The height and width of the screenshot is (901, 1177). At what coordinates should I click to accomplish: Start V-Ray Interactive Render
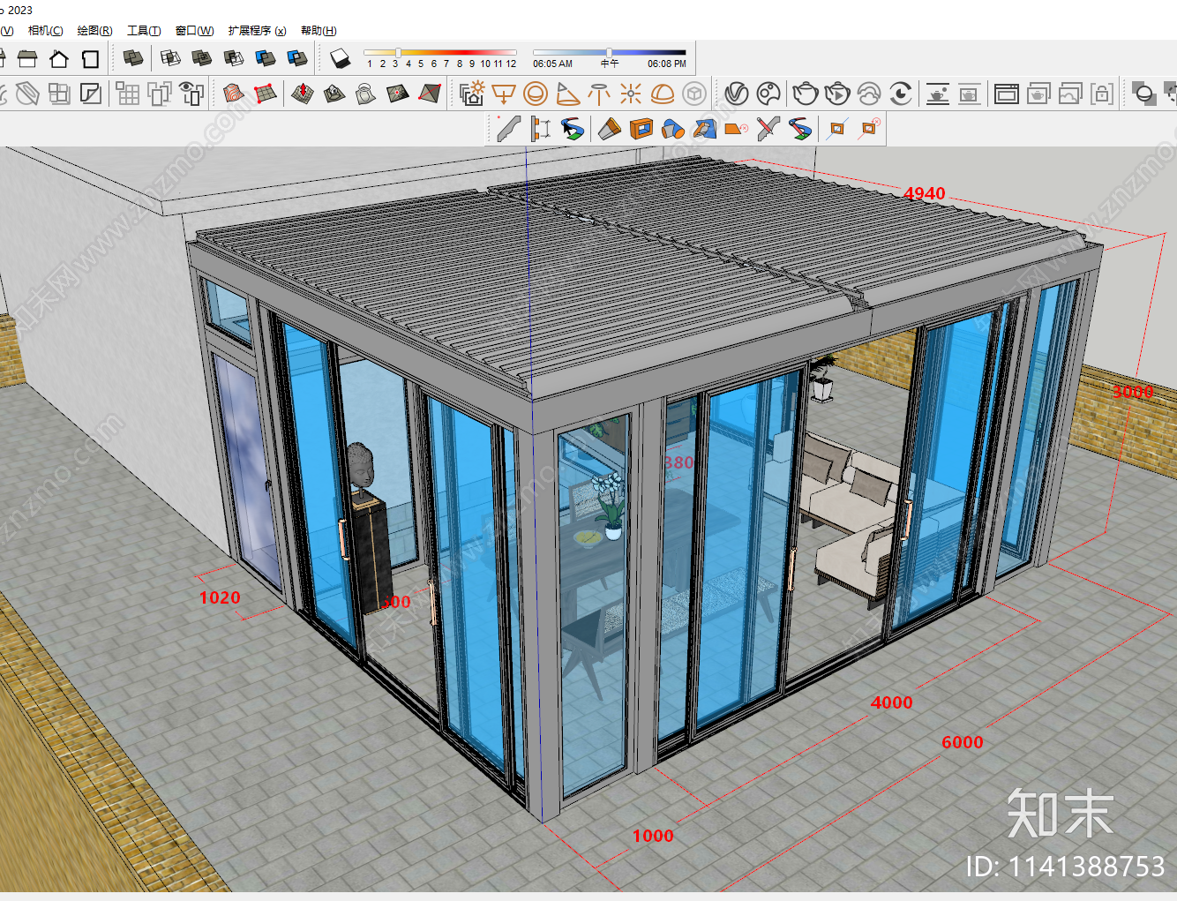(x=837, y=94)
